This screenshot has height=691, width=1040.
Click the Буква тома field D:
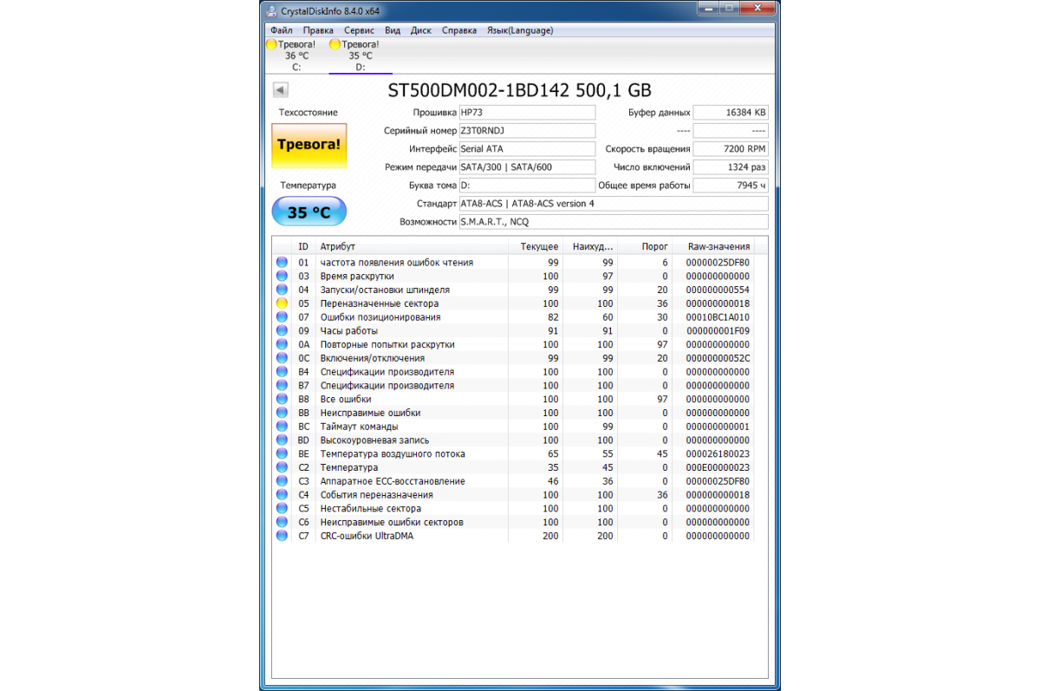[x=527, y=186]
